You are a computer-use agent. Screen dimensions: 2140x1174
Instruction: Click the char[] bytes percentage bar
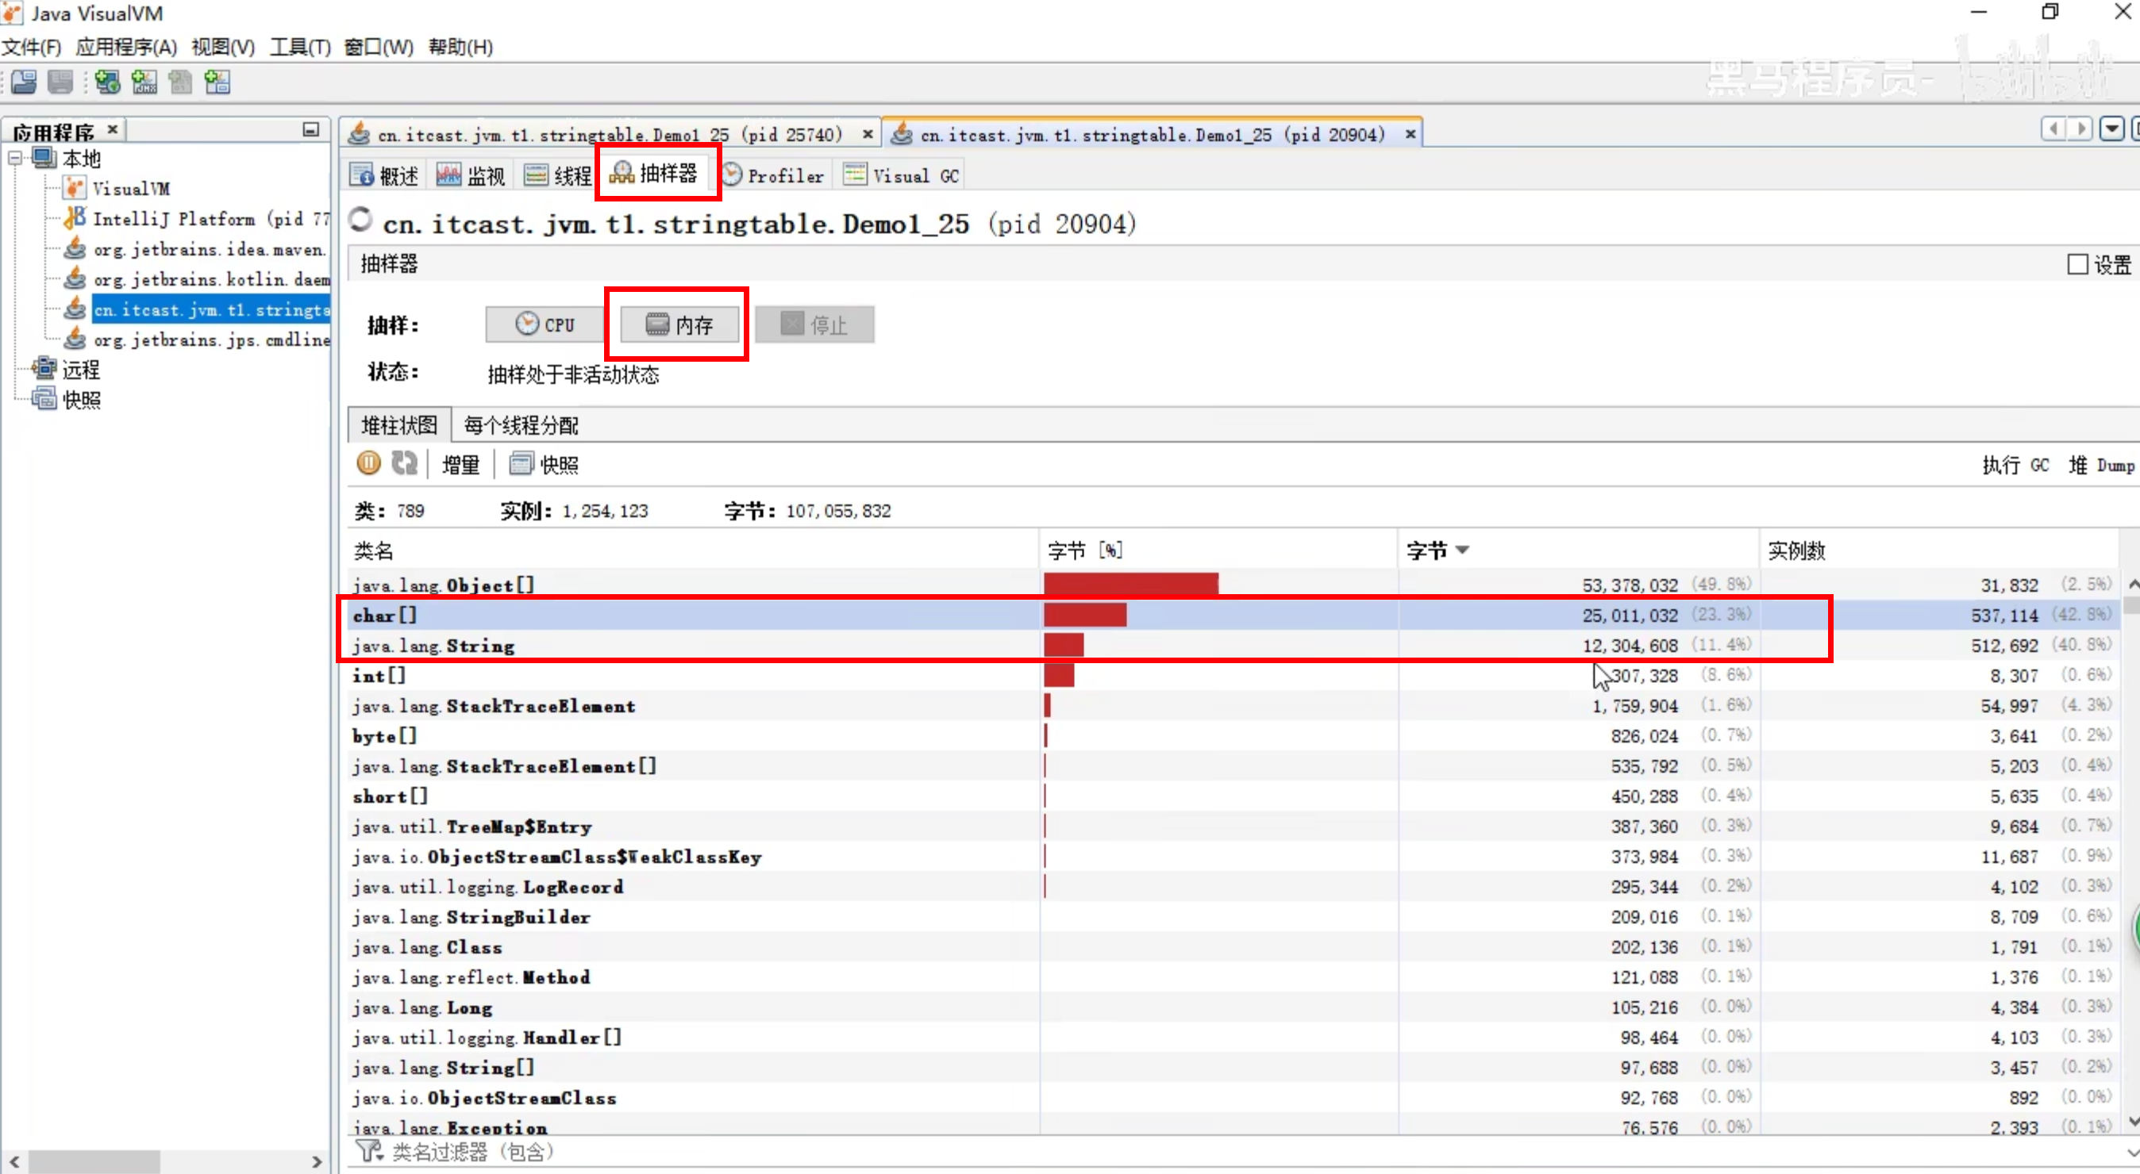click(x=1084, y=616)
